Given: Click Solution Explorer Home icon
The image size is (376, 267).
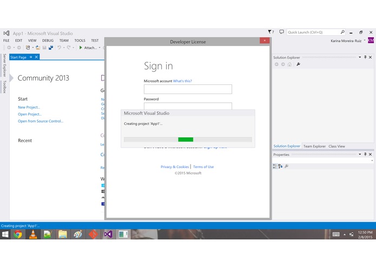Looking at the screenshot, I should (289, 64).
